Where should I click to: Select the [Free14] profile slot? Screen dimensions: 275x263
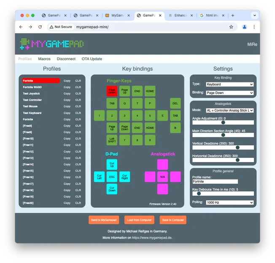point(28,165)
